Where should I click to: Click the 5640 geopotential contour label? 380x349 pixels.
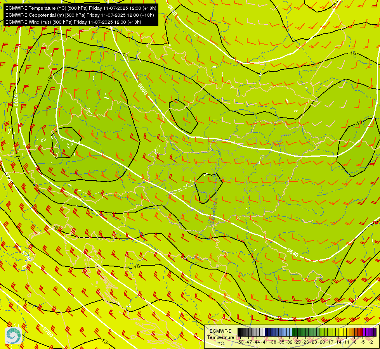(172, 10)
